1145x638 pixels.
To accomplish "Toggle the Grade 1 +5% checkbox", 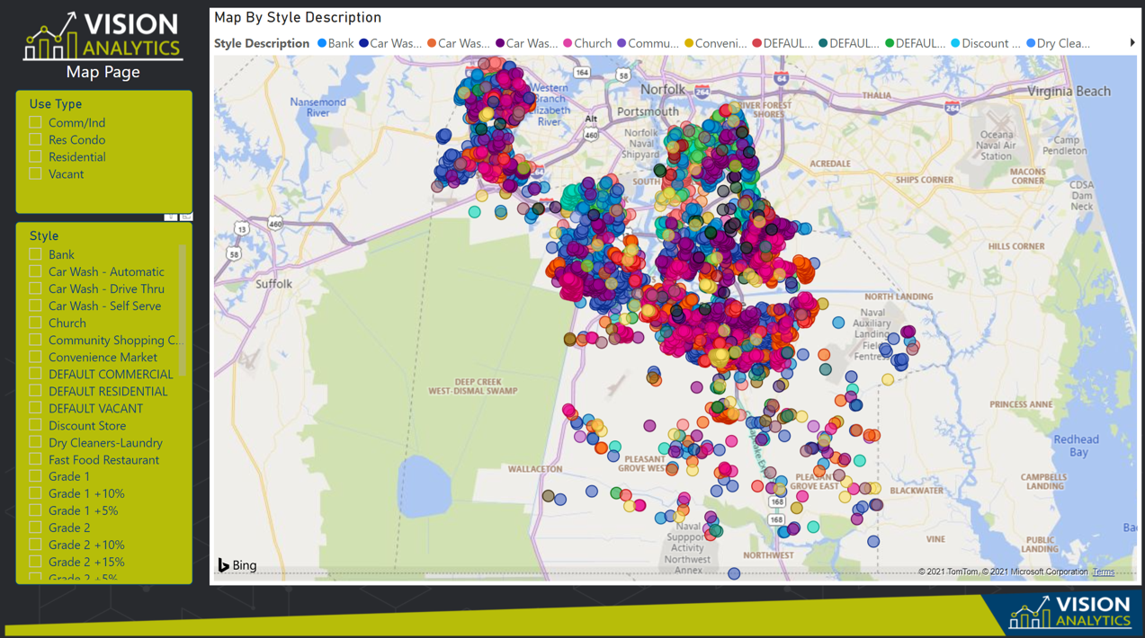I will coord(35,510).
